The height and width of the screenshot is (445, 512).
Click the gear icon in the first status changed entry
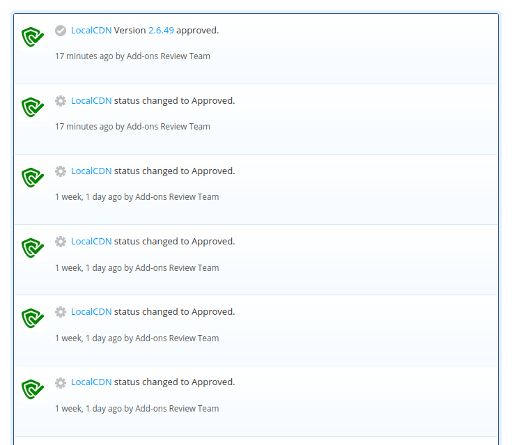[61, 101]
